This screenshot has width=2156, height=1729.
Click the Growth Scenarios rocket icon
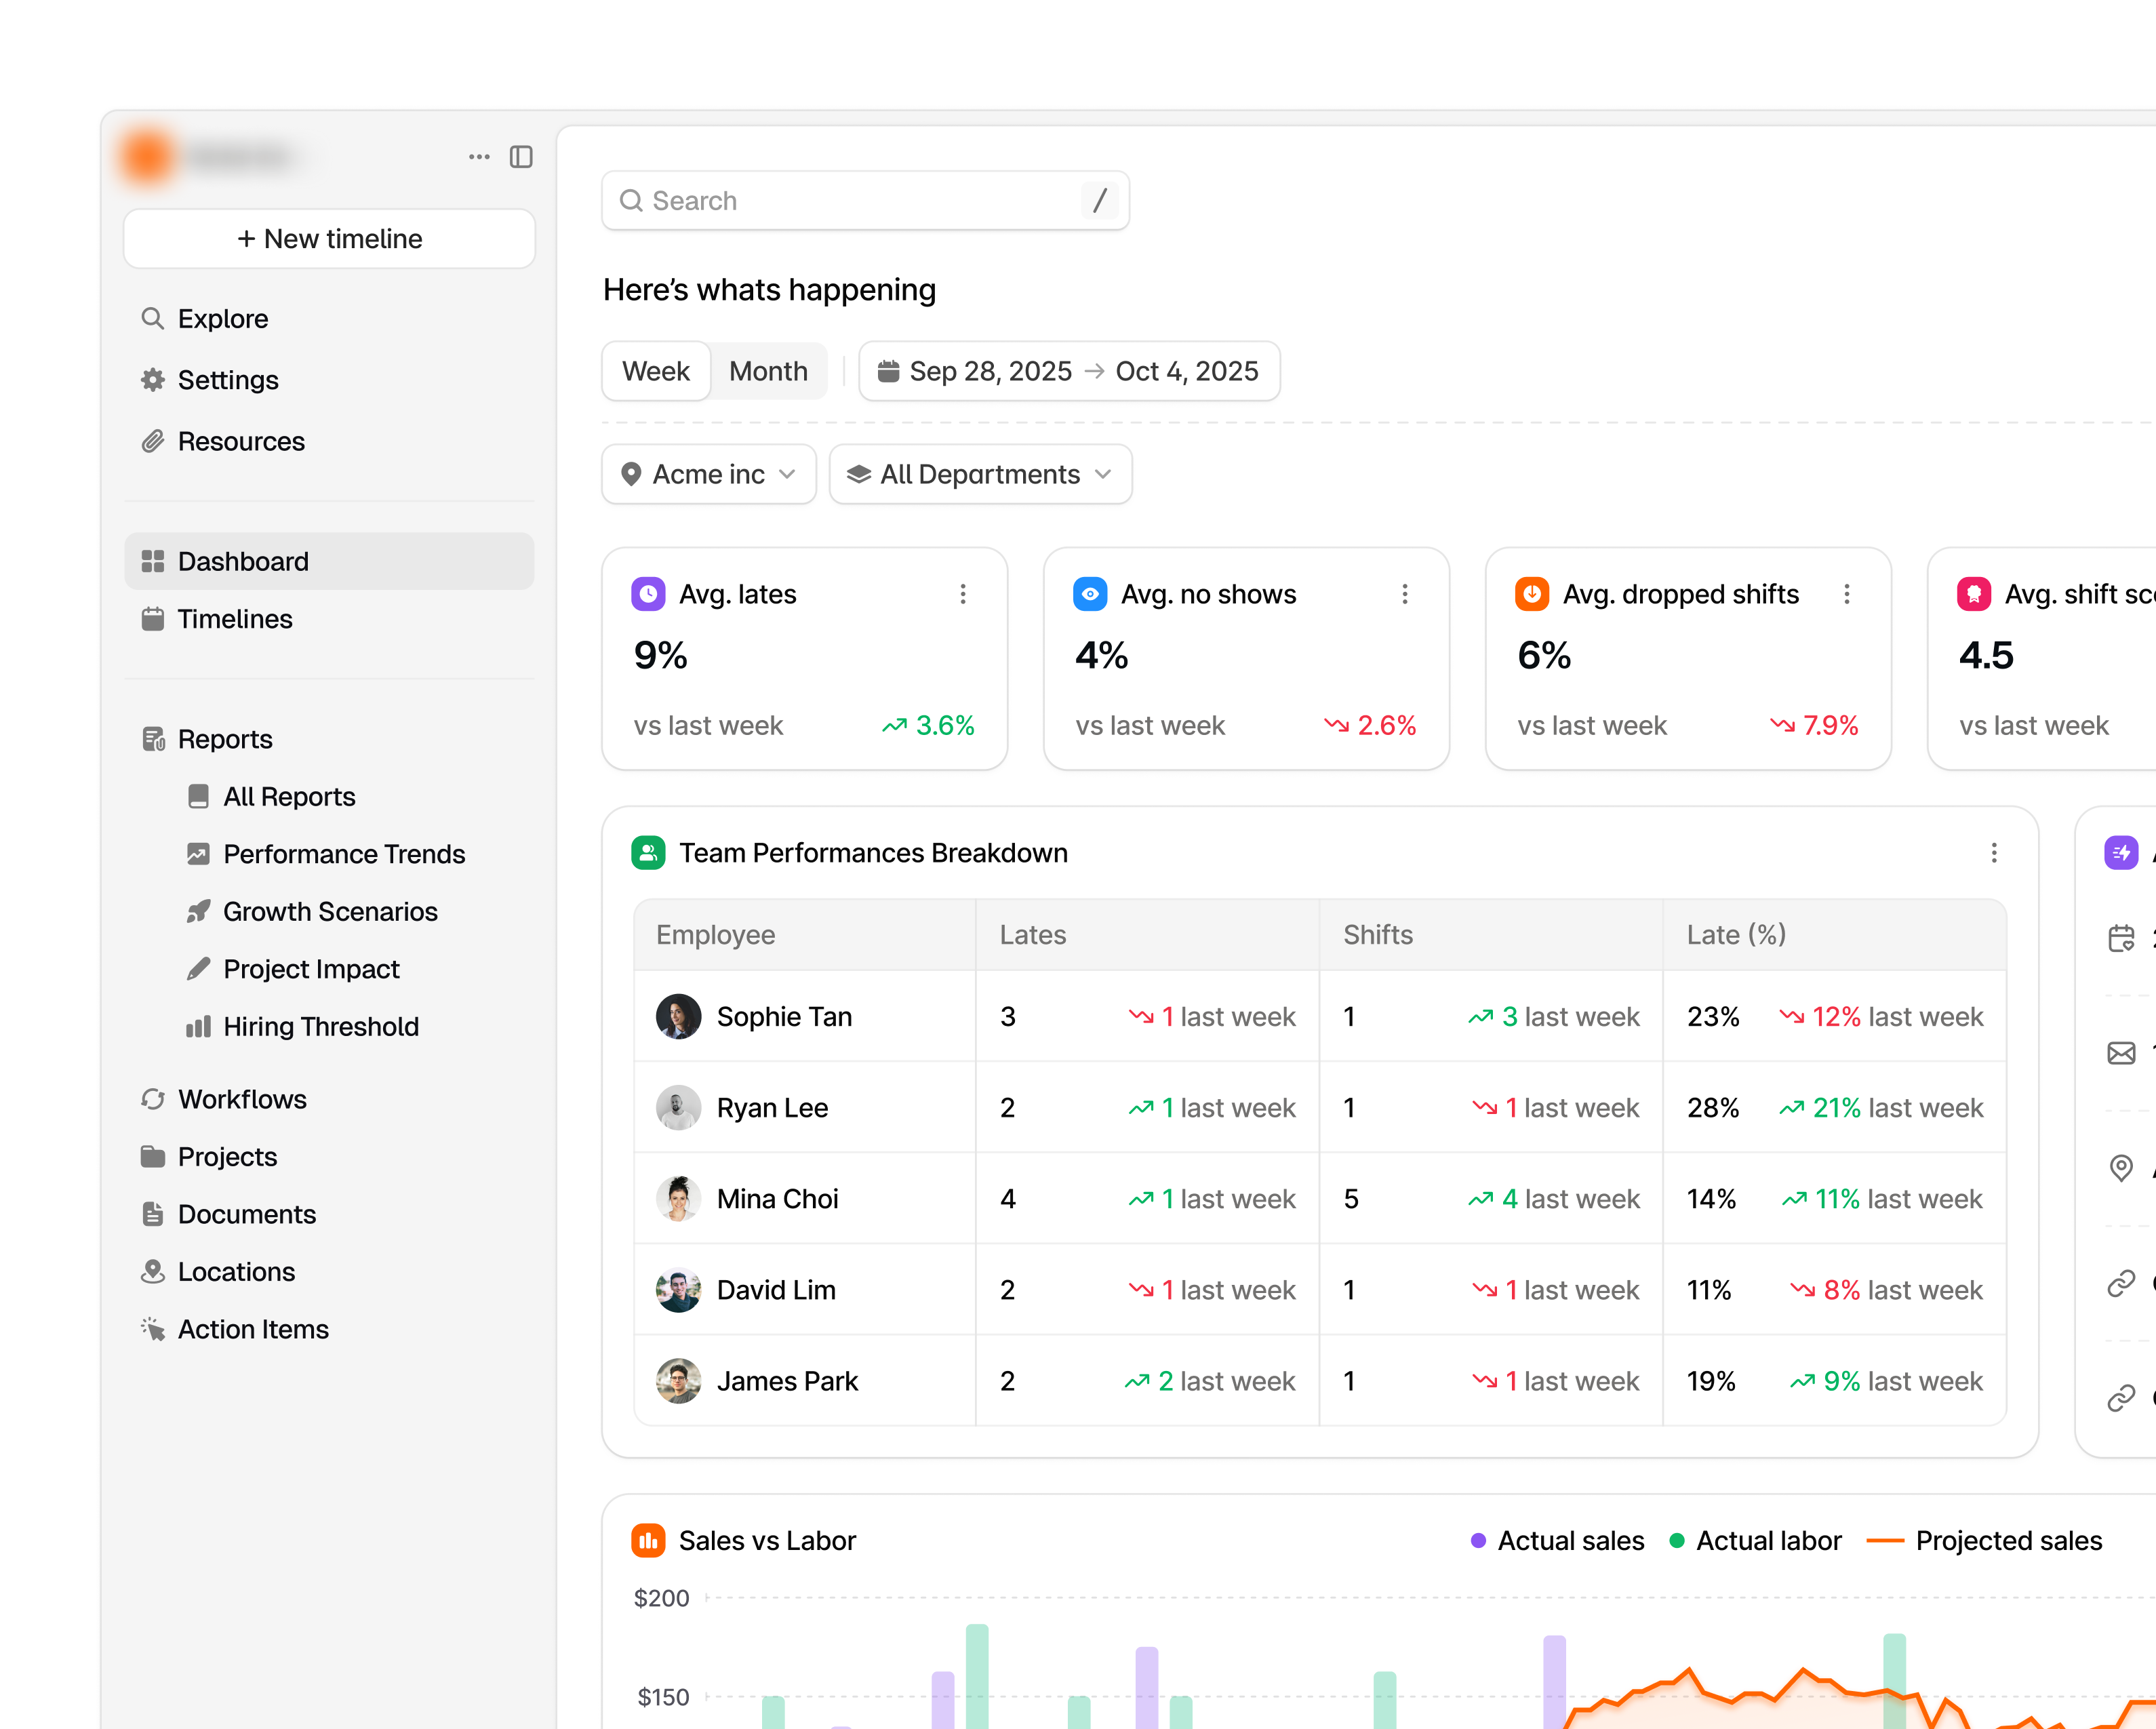198,911
